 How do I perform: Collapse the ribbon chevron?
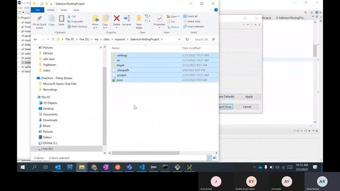tap(211, 10)
